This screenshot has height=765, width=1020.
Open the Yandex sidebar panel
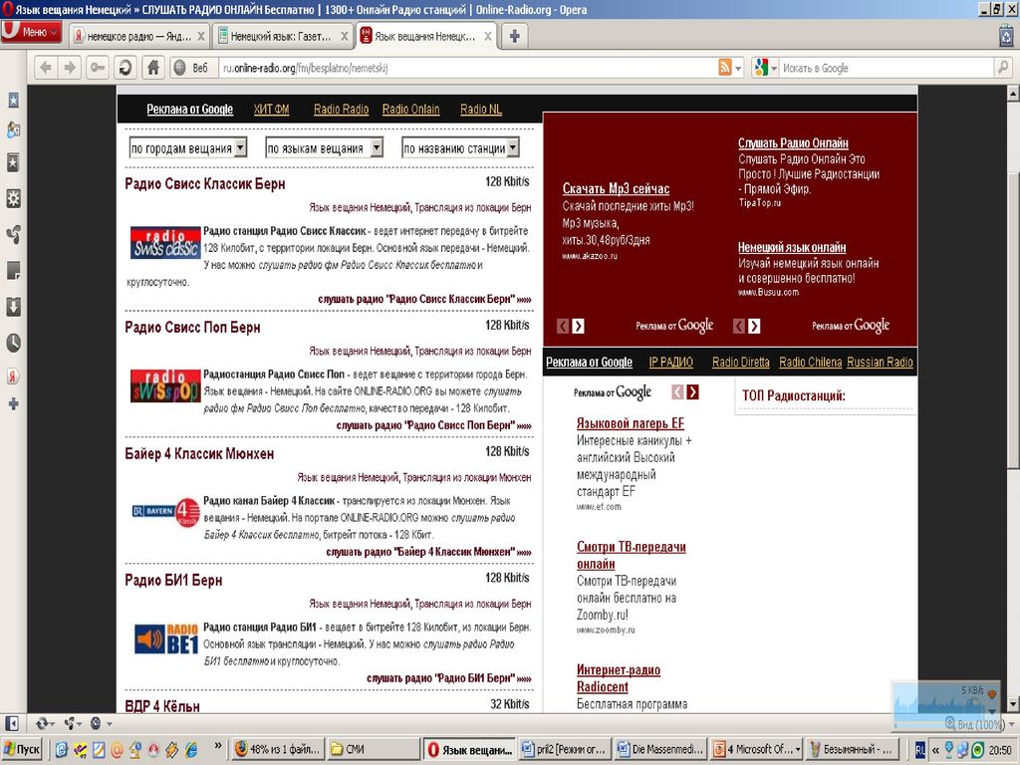coord(13,376)
